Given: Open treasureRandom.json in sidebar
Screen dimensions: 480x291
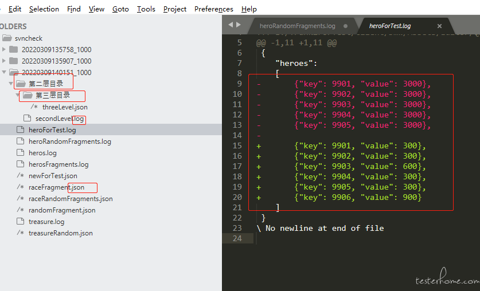Looking at the screenshot, I should (60, 233).
